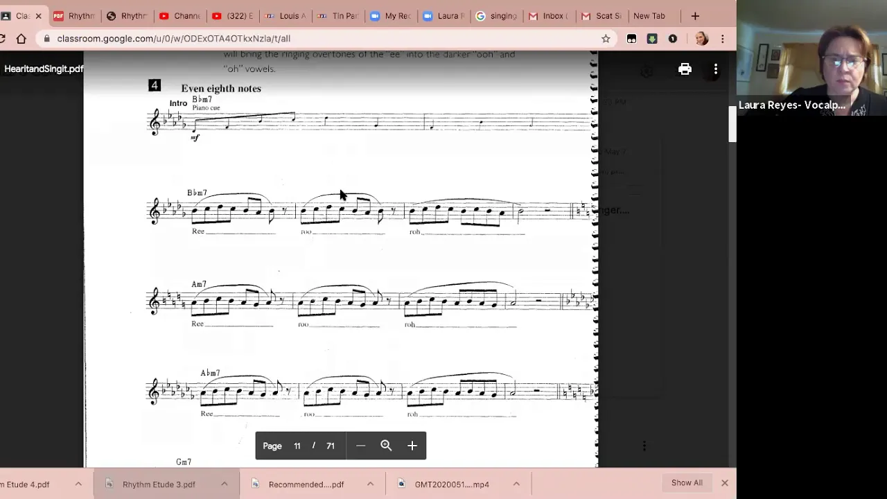Screen dimensions: 887x499
Task: Open the Recommended....pdf download
Action: tap(306, 484)
